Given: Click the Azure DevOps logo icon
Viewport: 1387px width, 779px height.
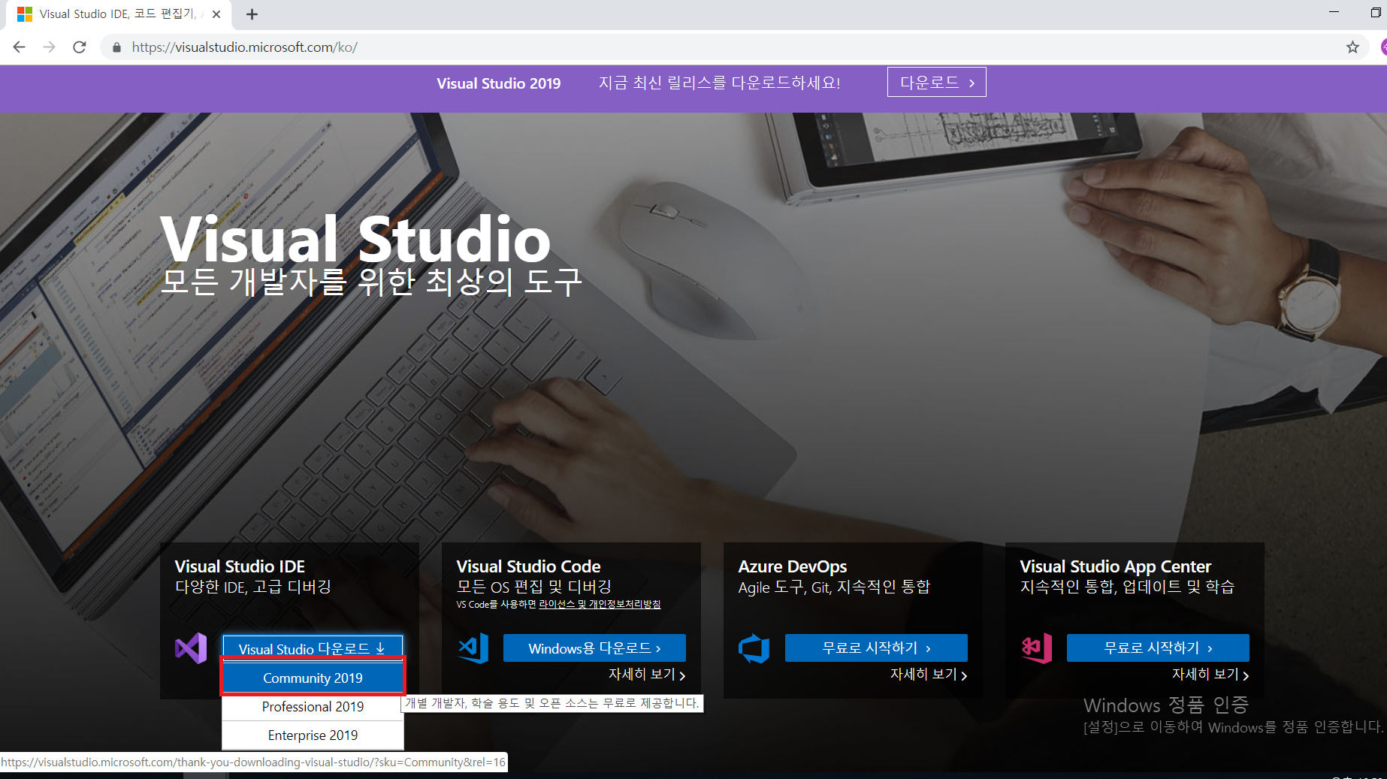Looking at the screenshot, I should click(x=754, y=648).
